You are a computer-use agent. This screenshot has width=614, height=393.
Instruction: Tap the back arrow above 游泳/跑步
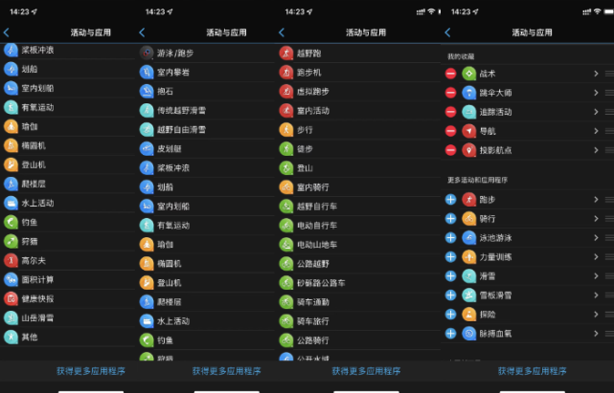click(142, 33)
